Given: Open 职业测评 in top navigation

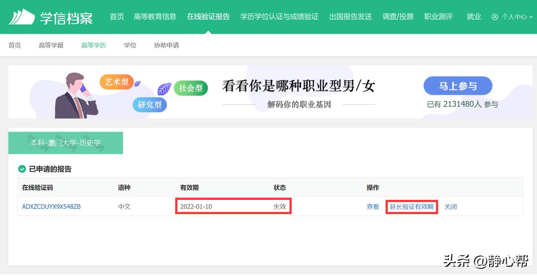Looking at the screenshot, I should tap(438, 17).
